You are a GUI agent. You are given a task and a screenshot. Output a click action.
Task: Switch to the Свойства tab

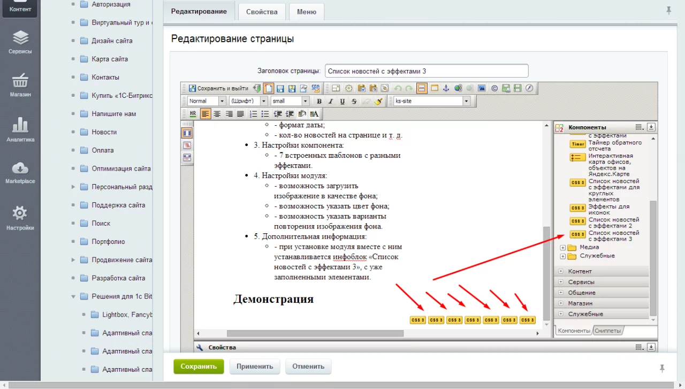262,12
